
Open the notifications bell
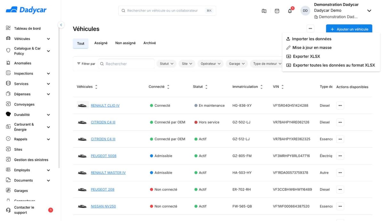tap(290, 11)
